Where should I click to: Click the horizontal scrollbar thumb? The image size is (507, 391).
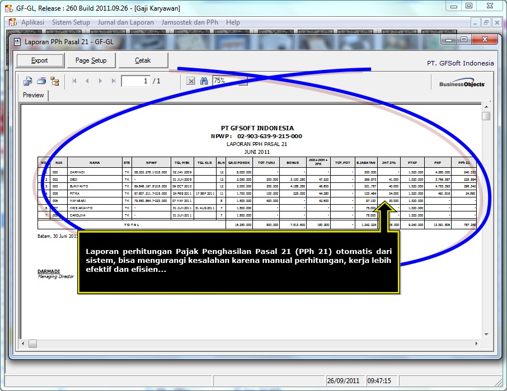32,343
